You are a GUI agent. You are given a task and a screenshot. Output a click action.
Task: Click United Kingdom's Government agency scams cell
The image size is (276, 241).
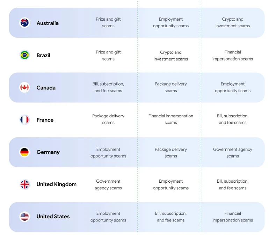tap(108, 184)
